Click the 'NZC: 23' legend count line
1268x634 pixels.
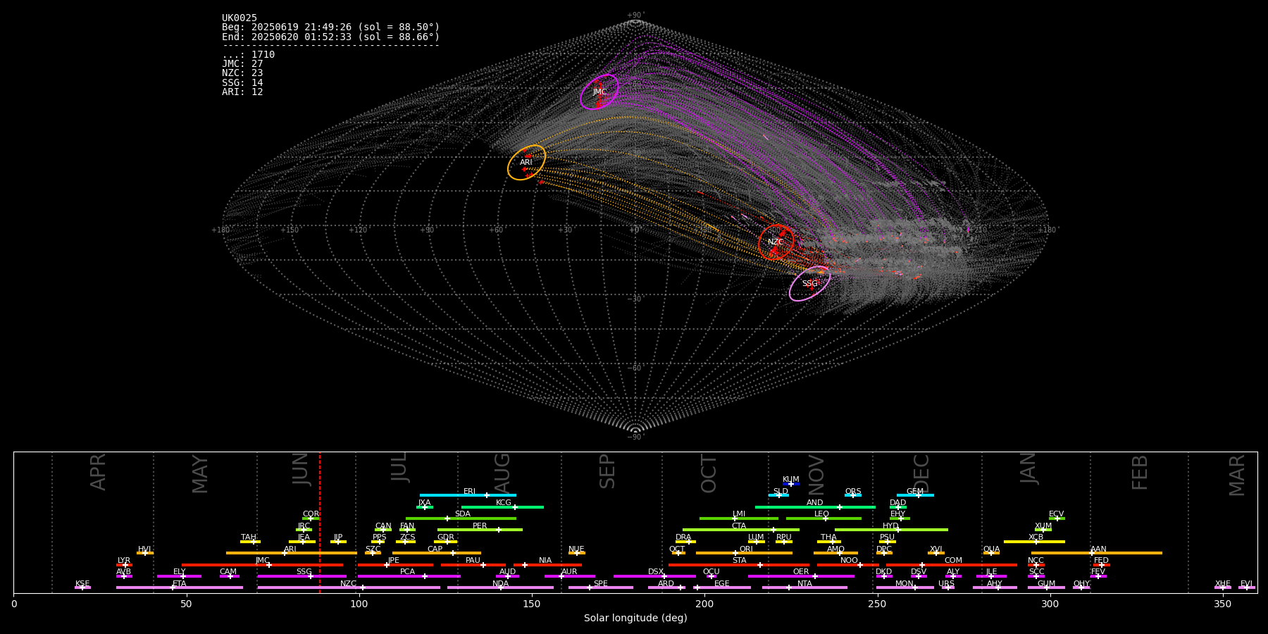[x=242, y=73]
